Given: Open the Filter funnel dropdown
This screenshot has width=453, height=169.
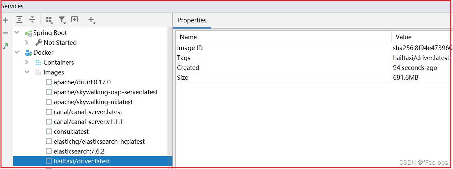Looking at the screenshot, I should point(62,20).
